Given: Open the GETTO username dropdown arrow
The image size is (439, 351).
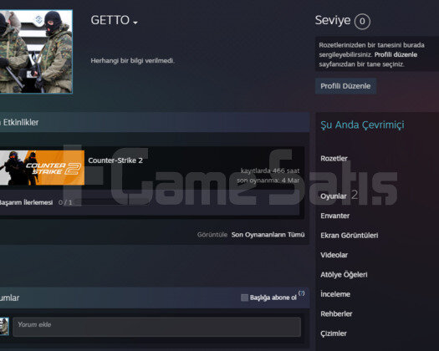Looking at the screenshot, I should coord(135,23).
